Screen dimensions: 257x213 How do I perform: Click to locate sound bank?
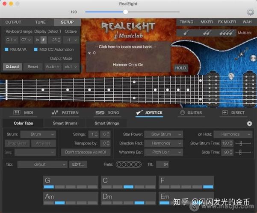[x=126, y=47]
